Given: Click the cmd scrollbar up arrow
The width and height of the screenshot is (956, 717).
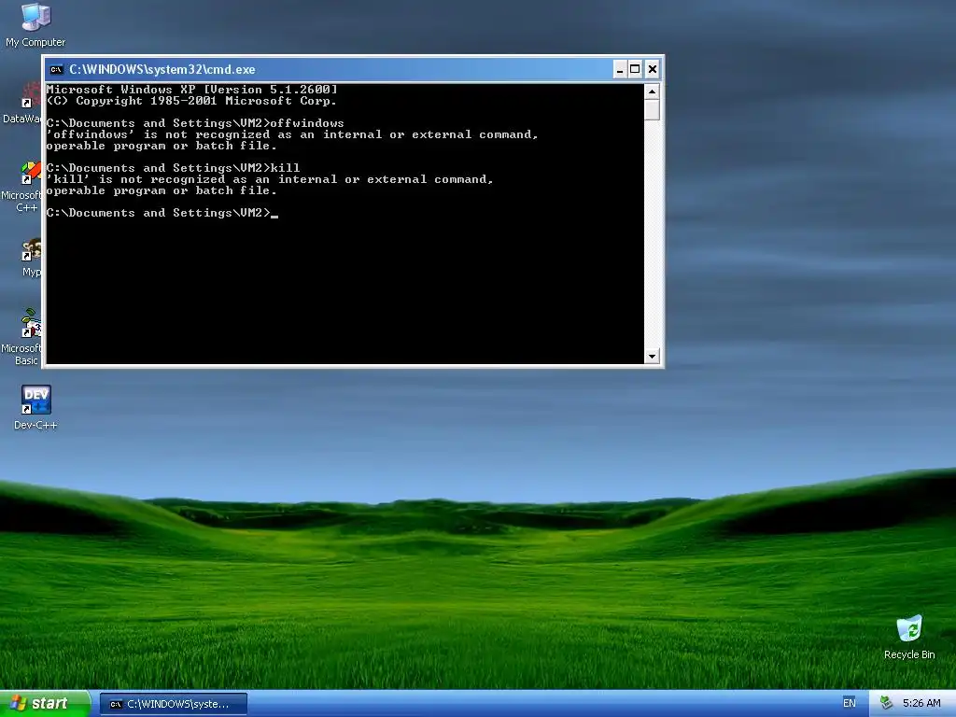Looking at the screenshot, I should [x=652, y=92].
